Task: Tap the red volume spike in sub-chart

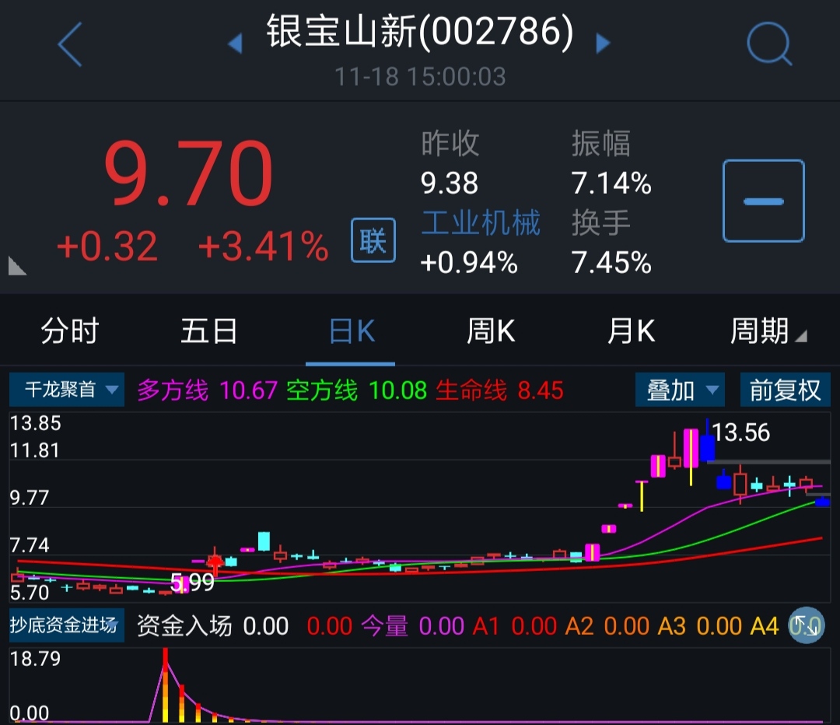Action: (x=165, y=669)
